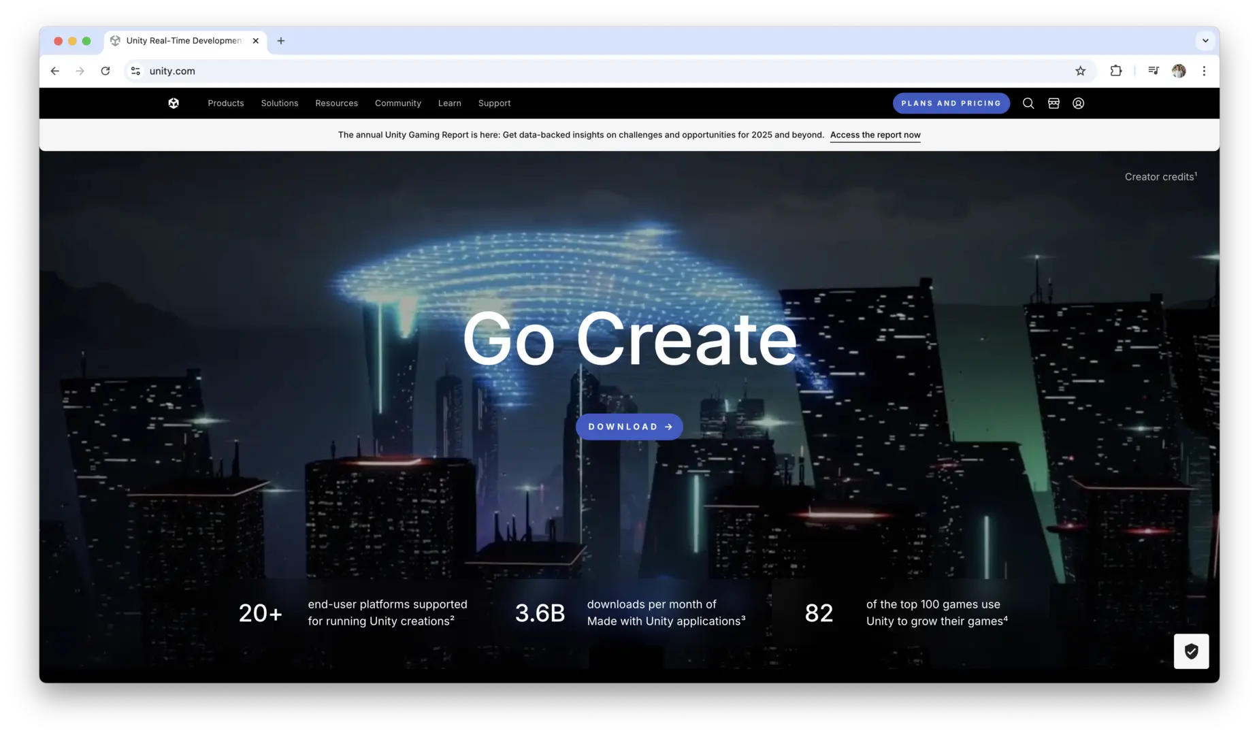Click 'end-user platforms supported' text
The width and height of the screenshot is (1259, 735).
point(387,604)
